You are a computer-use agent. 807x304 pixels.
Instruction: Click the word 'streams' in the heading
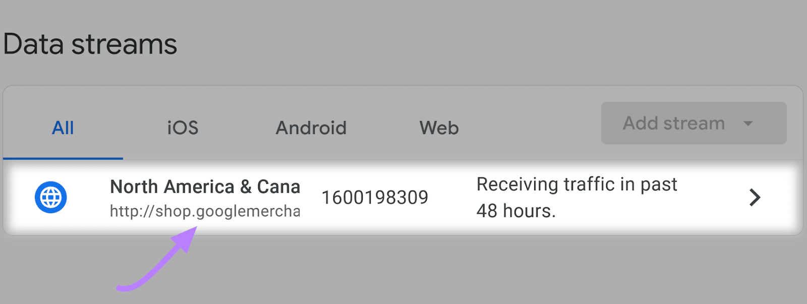tap(124, 44)
